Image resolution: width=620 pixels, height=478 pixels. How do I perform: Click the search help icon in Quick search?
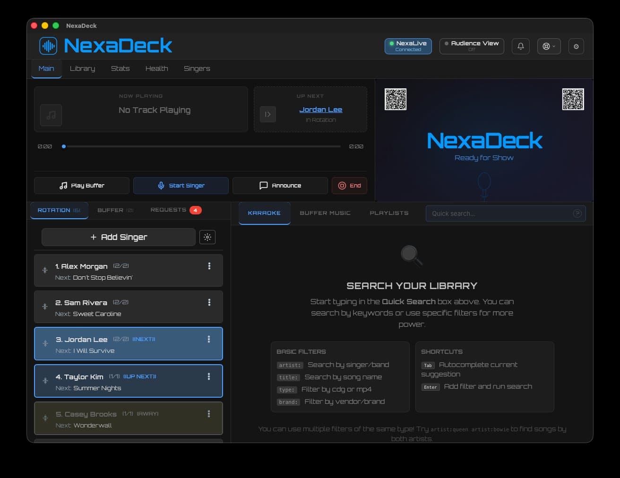point(577,213)
